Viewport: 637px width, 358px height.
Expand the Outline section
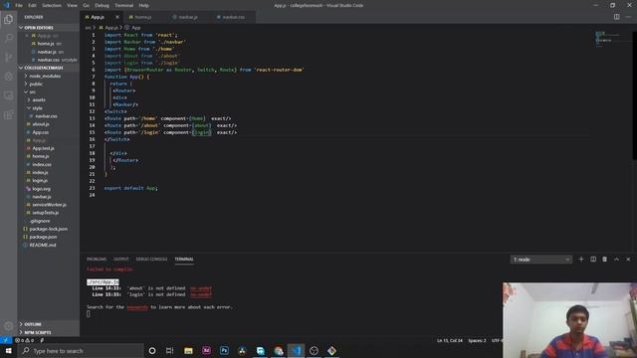tap(33, 324)
